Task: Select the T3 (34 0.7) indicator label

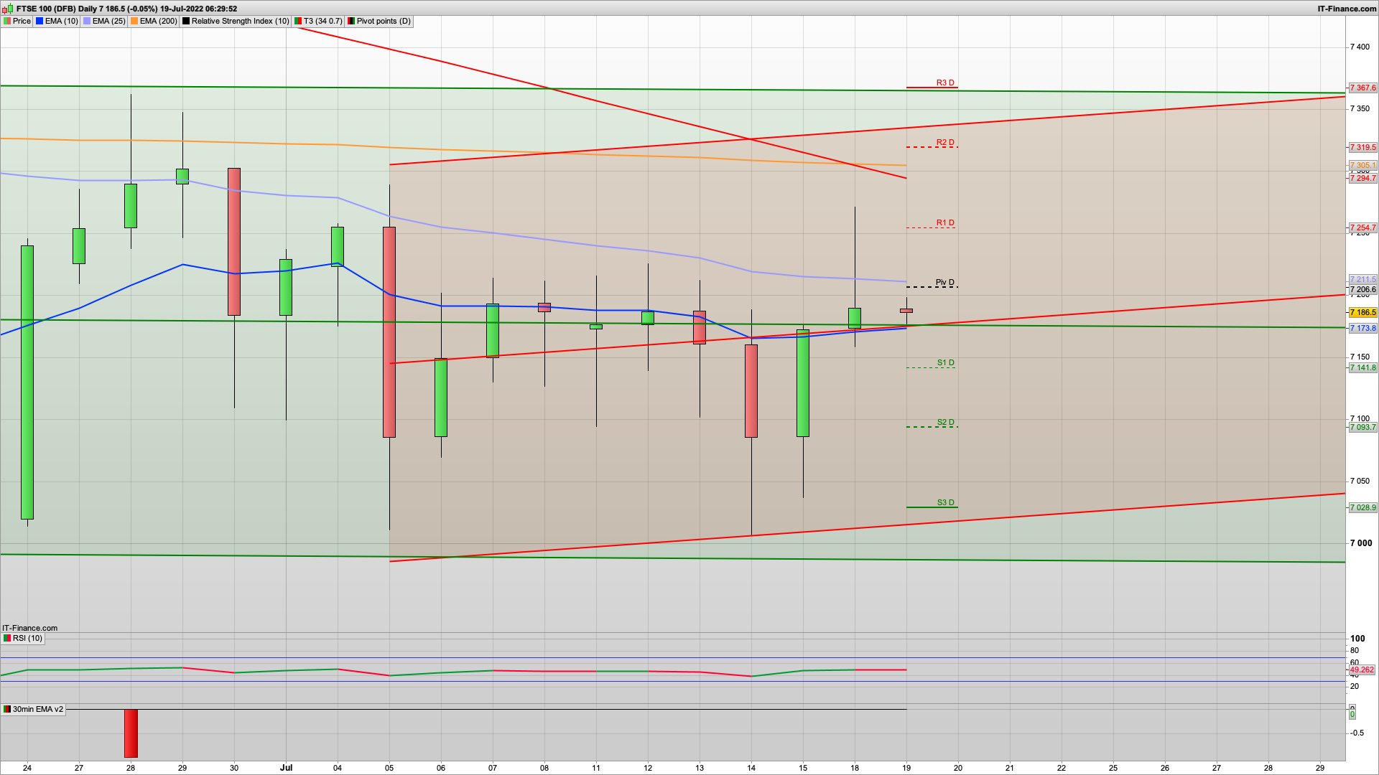Action: (x=318, y=21)
